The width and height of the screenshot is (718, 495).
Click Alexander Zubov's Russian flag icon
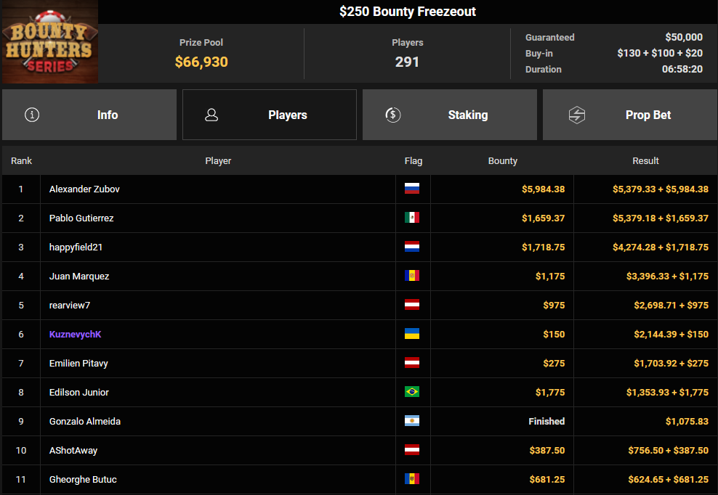pyautogui.click(x=412, y=189)
